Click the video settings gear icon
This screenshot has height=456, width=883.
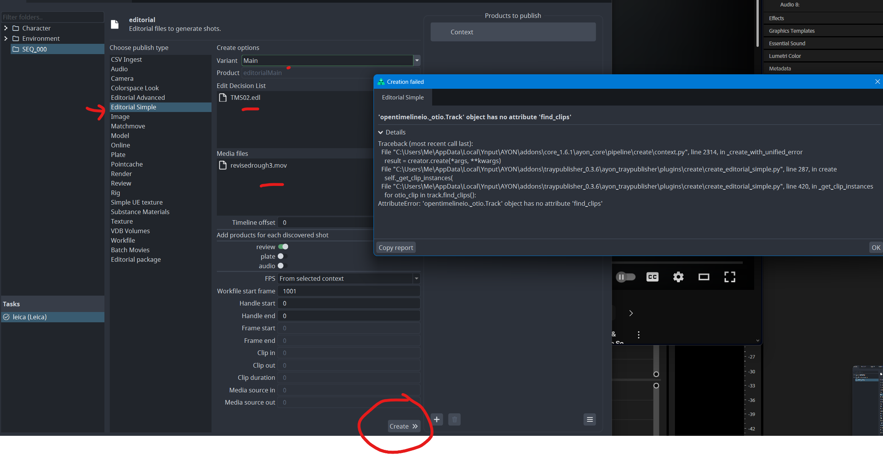point(678,277)
